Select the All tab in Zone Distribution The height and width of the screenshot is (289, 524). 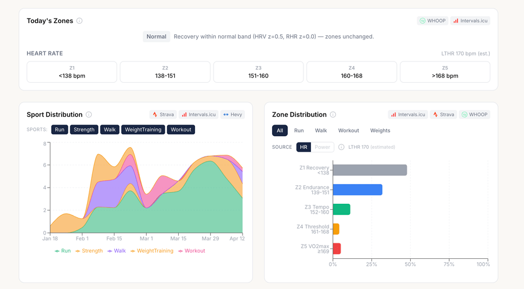(x=280, y=130)
